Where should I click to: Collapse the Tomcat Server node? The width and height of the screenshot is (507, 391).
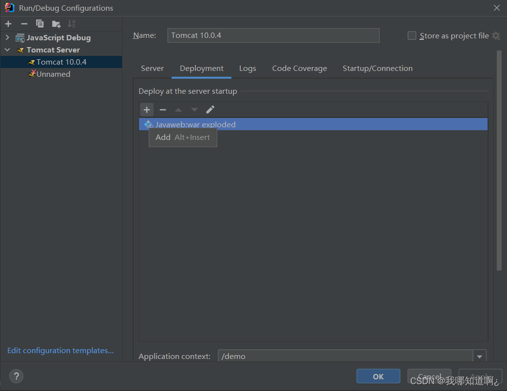coord(7,50)
